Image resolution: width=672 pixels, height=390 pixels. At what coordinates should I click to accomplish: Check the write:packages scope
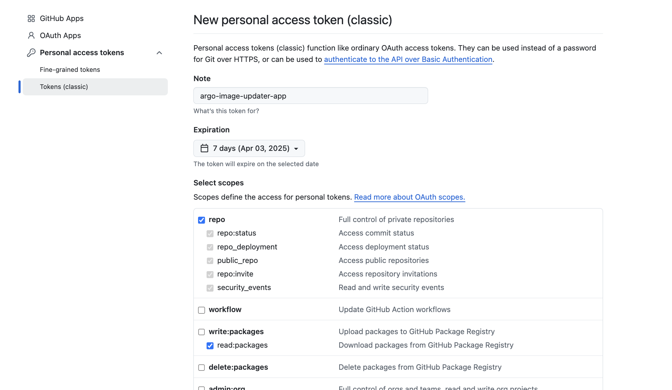[202, 332]
